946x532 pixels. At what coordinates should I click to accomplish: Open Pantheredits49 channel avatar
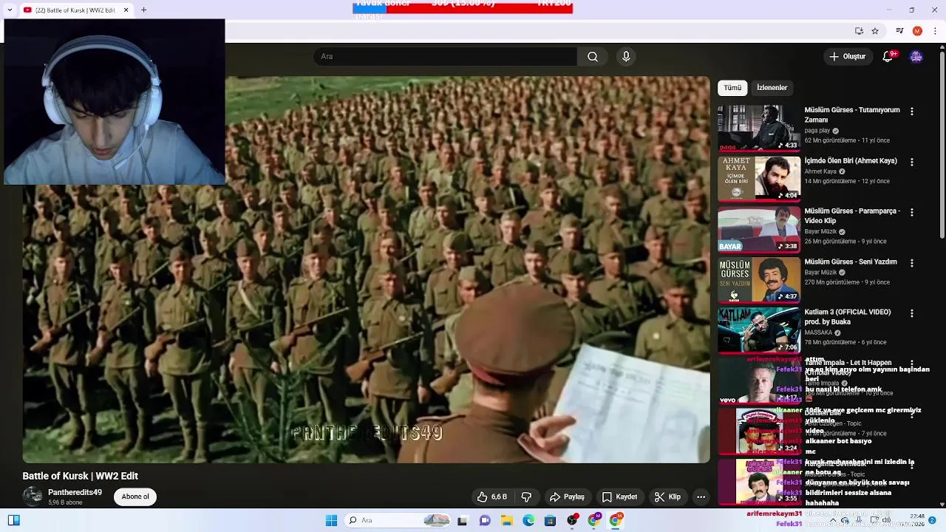tap(33, 497)
